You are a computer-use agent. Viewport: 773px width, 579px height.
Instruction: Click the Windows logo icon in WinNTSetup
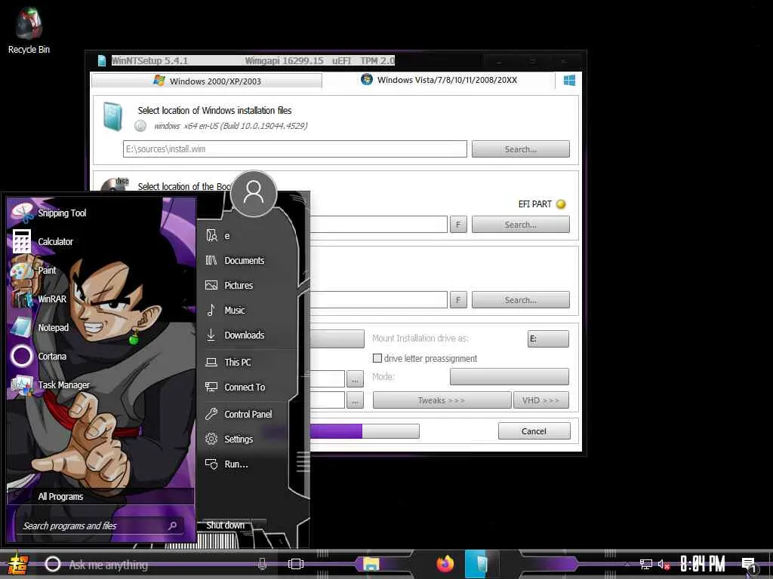(569, 80)
